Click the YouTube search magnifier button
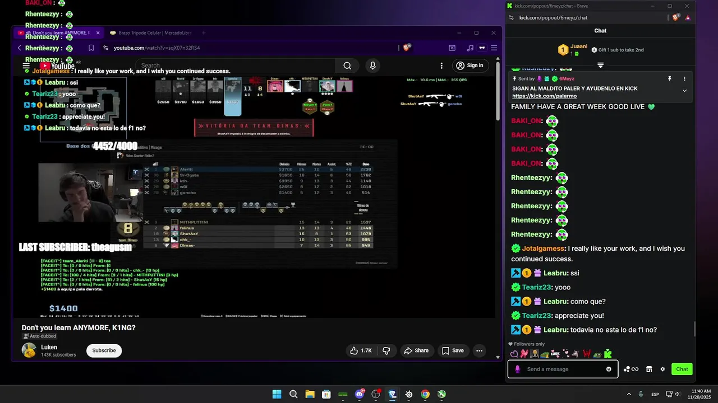Screen dimensions: 718x403 pyautogui.click(x=347, y=65)
